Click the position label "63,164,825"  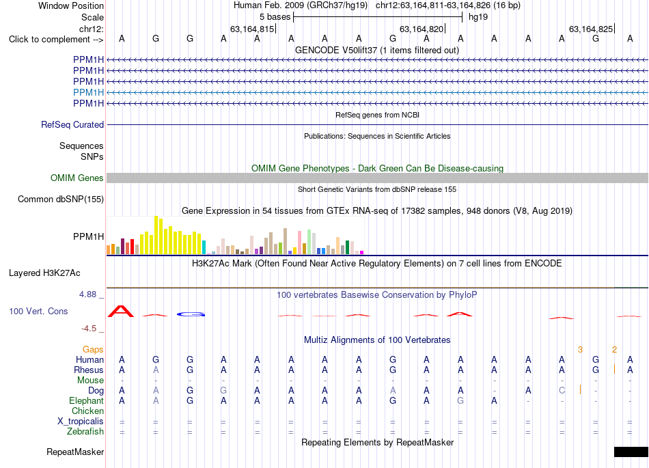click(591, 29)
